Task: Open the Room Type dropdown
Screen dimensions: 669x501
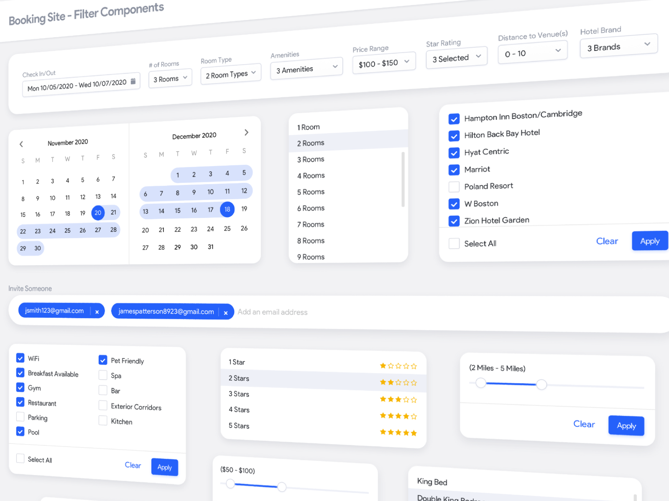Action: coord(230,73)
